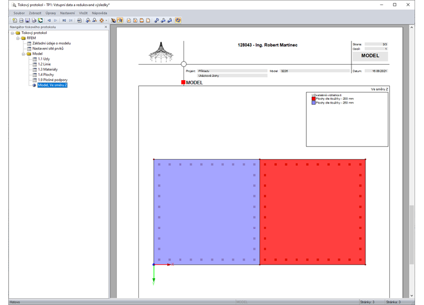This screenshot has height=305, width=424.
Task: Select 1.4 Plochy tree item
Action: (46, 75)
